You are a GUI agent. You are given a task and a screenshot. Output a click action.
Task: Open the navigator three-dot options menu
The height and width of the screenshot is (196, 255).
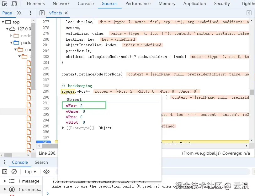(30, 13)
